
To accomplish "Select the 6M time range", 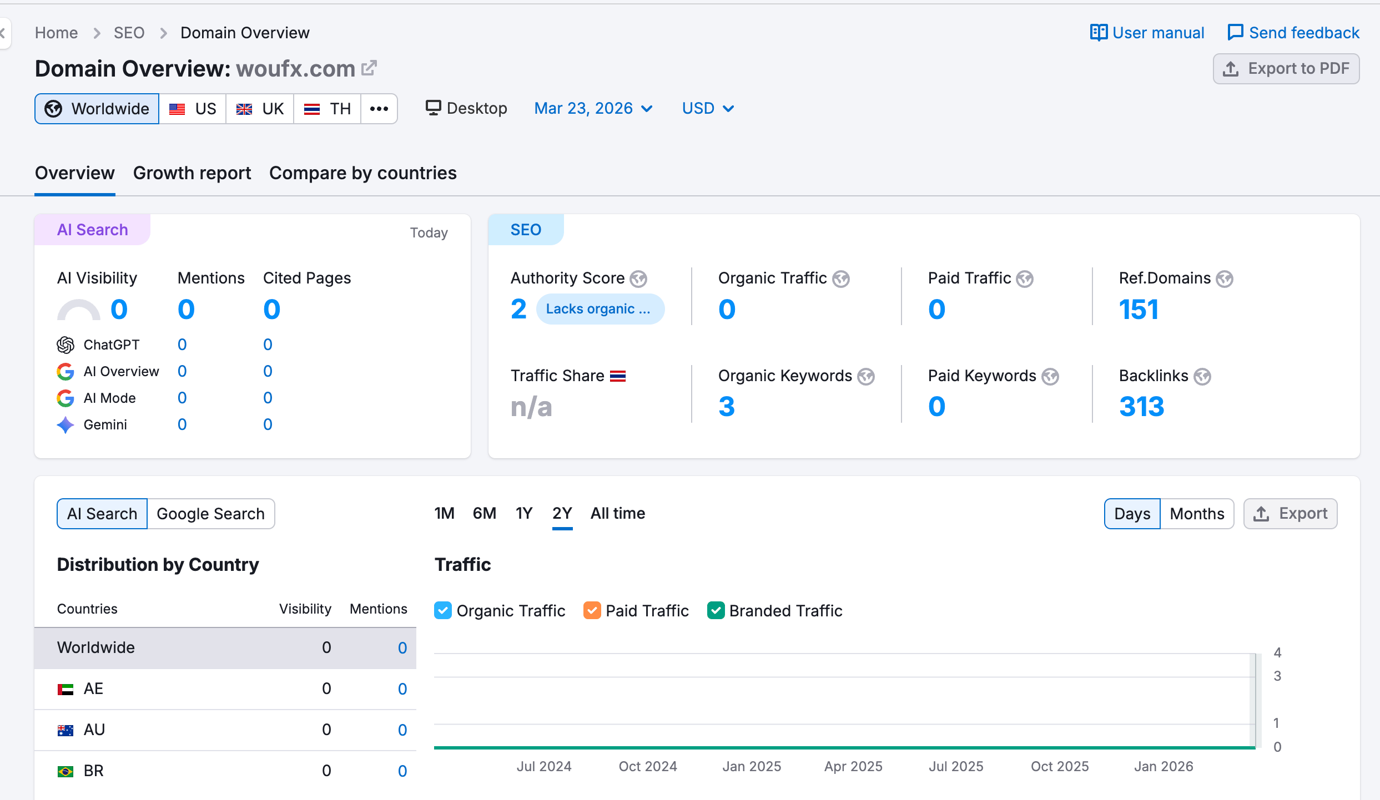I will (x=485, y=513).
